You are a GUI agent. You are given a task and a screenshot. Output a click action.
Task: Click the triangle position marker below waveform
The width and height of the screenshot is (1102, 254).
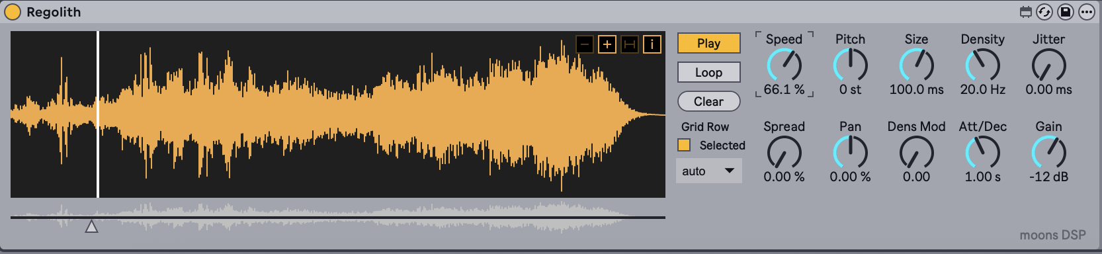91,226
